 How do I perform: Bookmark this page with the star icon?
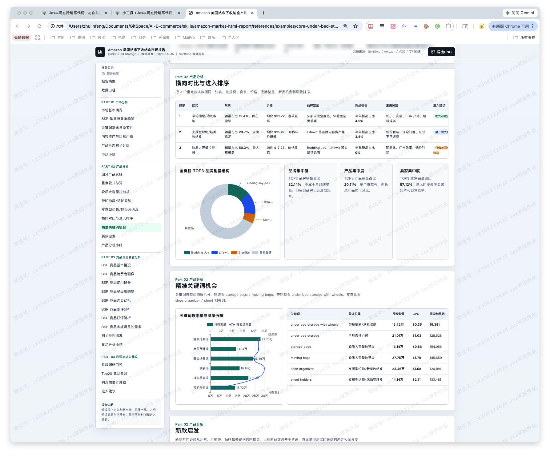click(355, 26)
